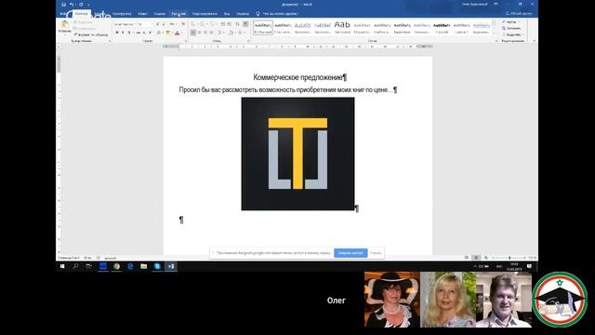Image resolution: width=595 pixels, height=335 pixels.
Task: Click the Increase Font Size icon
Action: tap(158, 24)
